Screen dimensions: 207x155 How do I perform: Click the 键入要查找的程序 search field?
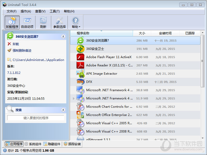coord(36,118)
